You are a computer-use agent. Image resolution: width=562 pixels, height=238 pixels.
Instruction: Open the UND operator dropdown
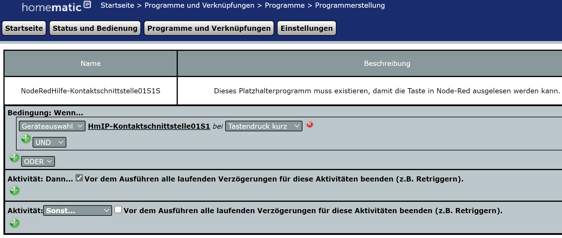click(x=49, y=142)
